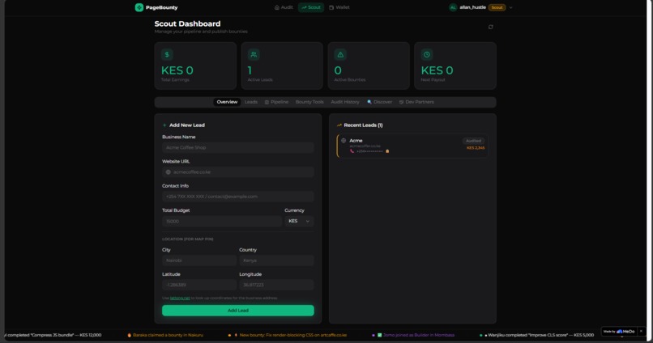The height and width of the screenshot is (343, 653).
Task: Click the trend icon beside Recent Leads
Action: 339,125
